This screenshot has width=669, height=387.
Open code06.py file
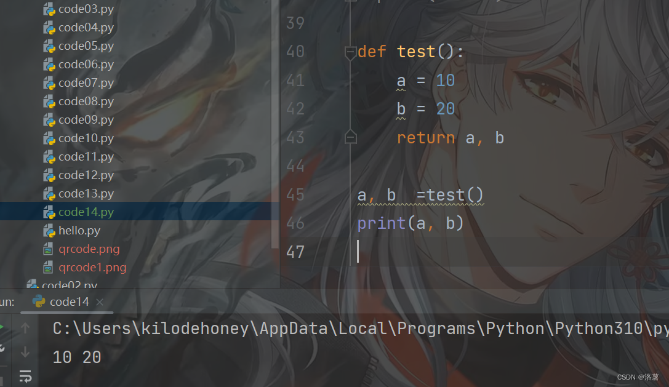pos(86,65)
